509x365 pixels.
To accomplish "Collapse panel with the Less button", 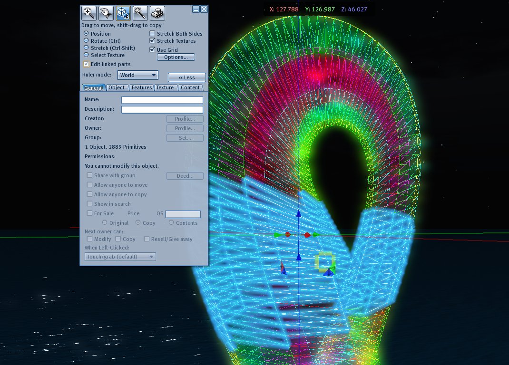I will [186, 77].
